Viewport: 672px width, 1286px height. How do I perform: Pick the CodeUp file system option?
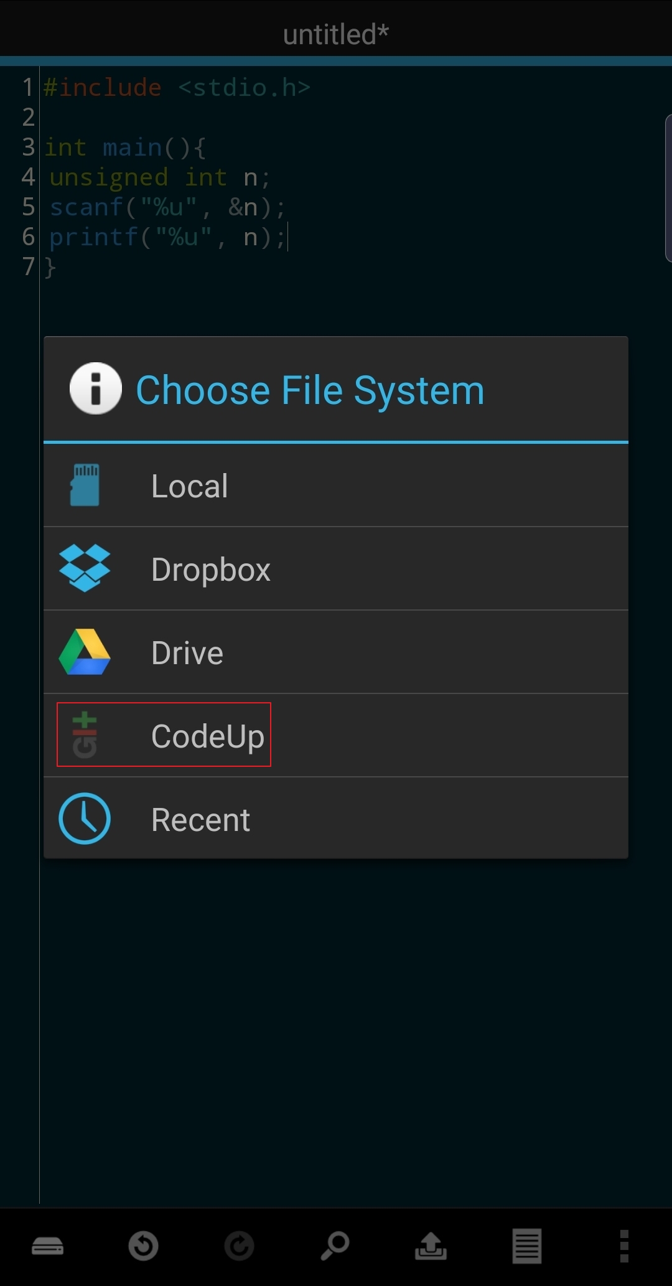click(x=336, y=736)
